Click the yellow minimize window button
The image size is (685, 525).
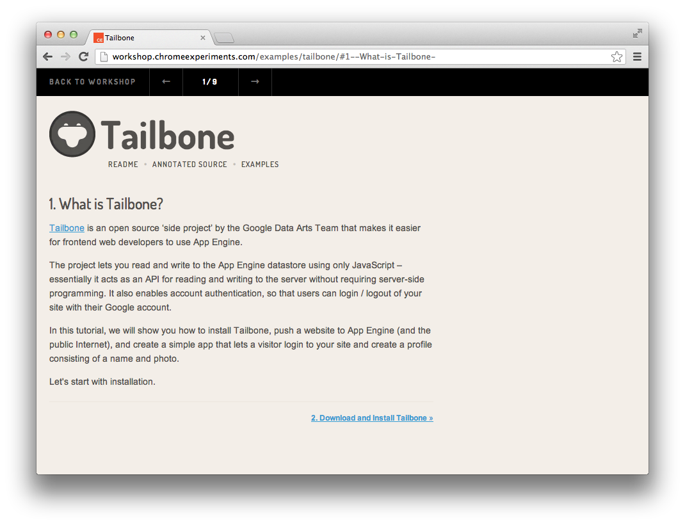tap(61, 35)
